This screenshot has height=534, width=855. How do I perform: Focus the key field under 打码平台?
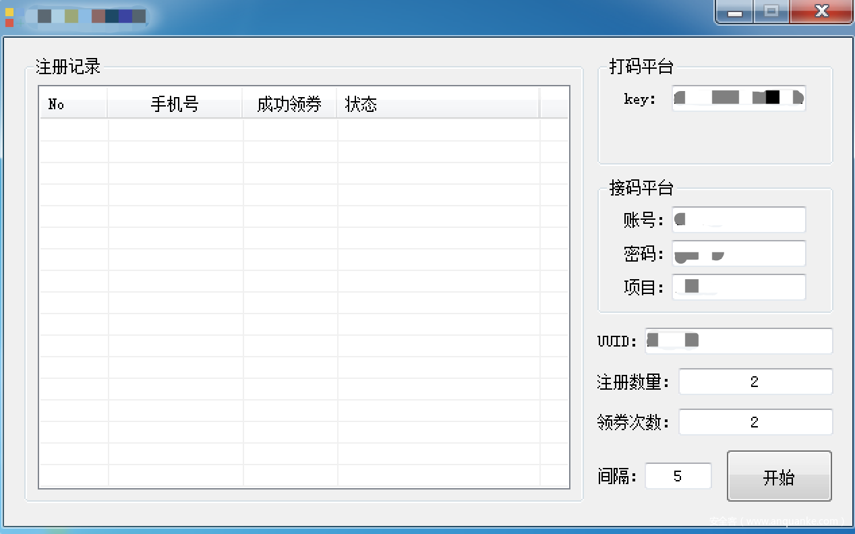pos(738,98)
